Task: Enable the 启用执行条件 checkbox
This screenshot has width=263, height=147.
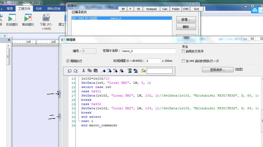Action: [x=183, y=51]
